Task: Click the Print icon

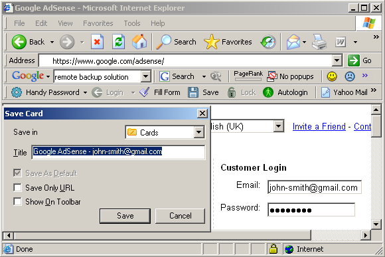Action: tap(319, 42)
